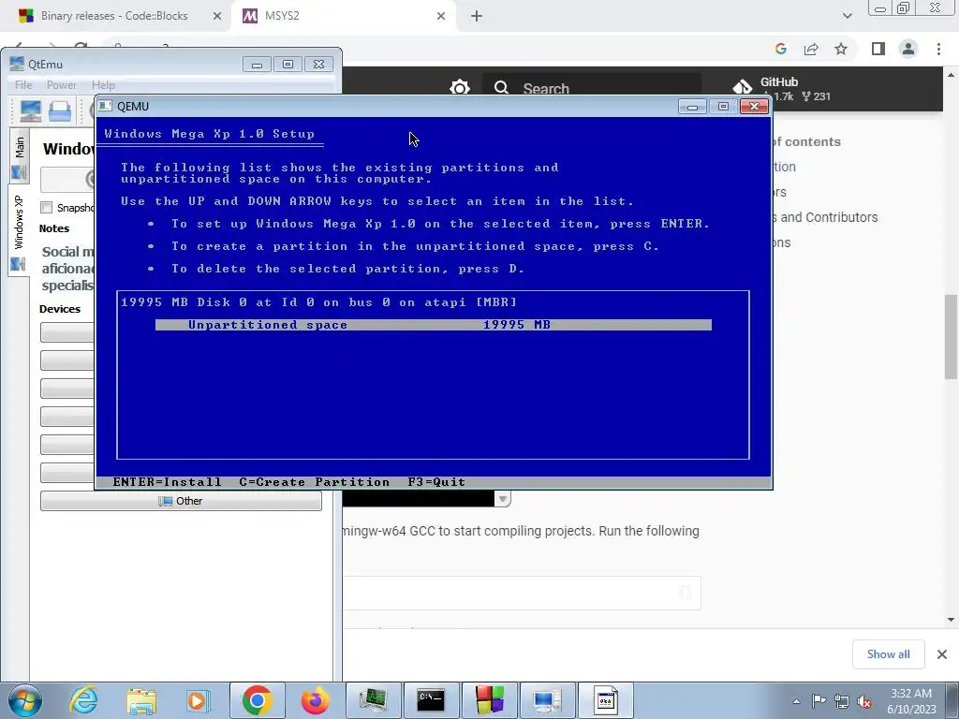Click the page vertical scrollbar thumb
This screenshot has width=959, height=719.
pyautogui.click(x=952, y=337)
